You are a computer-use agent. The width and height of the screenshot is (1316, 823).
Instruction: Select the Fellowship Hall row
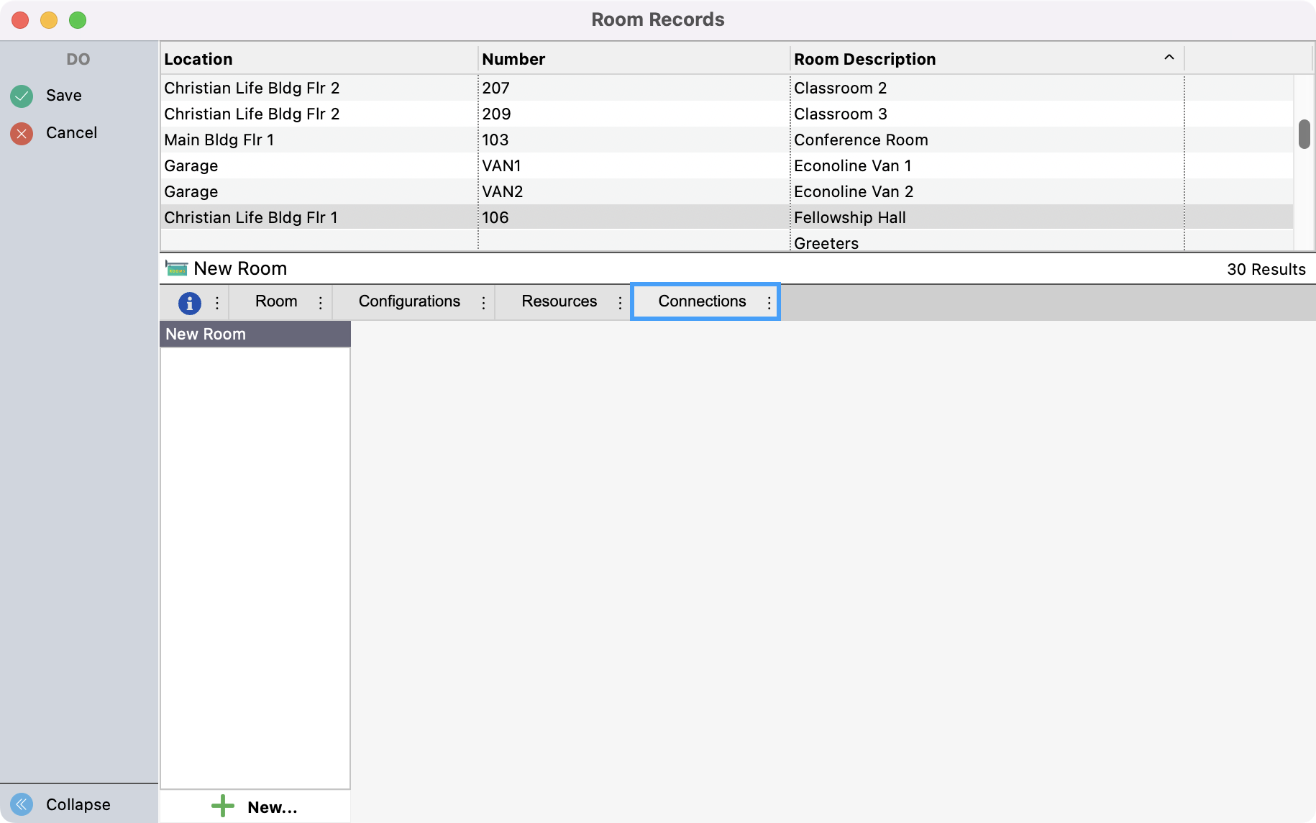point(849,217)
